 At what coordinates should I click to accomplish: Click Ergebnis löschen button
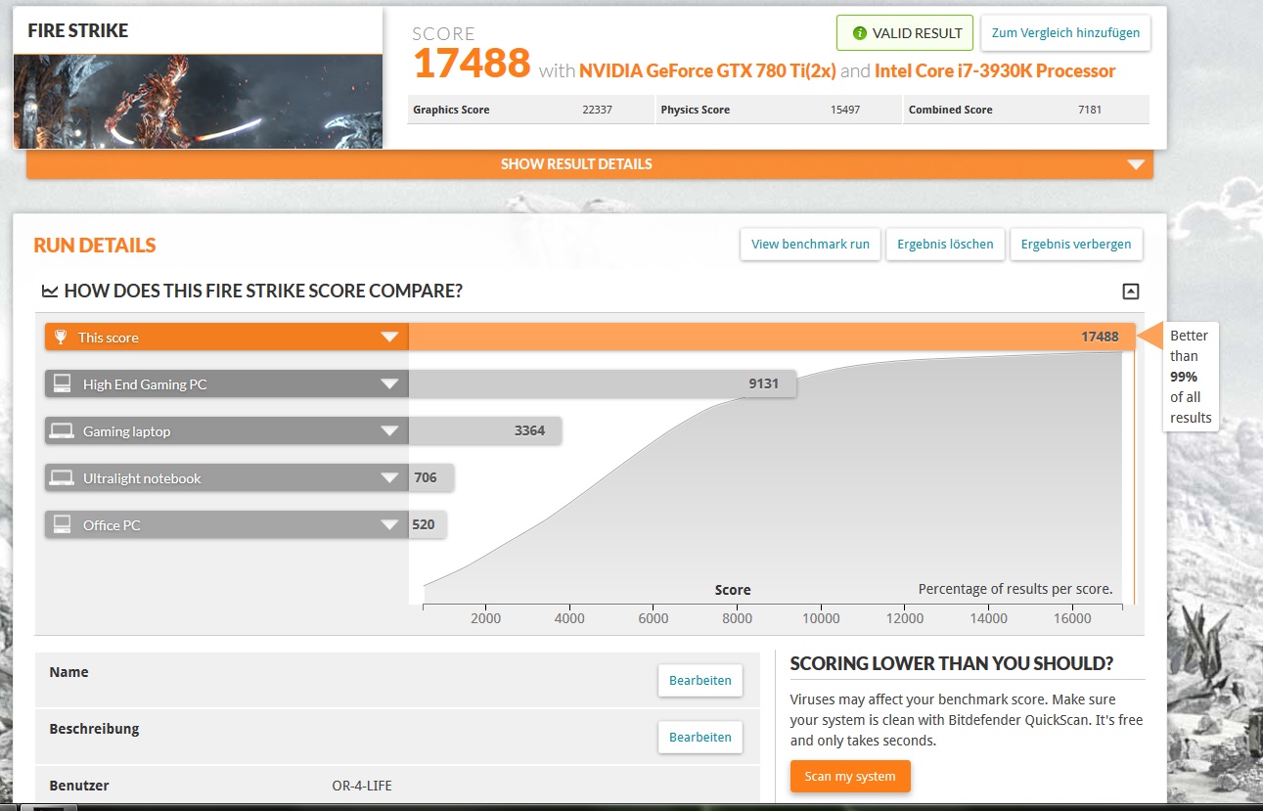(945, 245)
